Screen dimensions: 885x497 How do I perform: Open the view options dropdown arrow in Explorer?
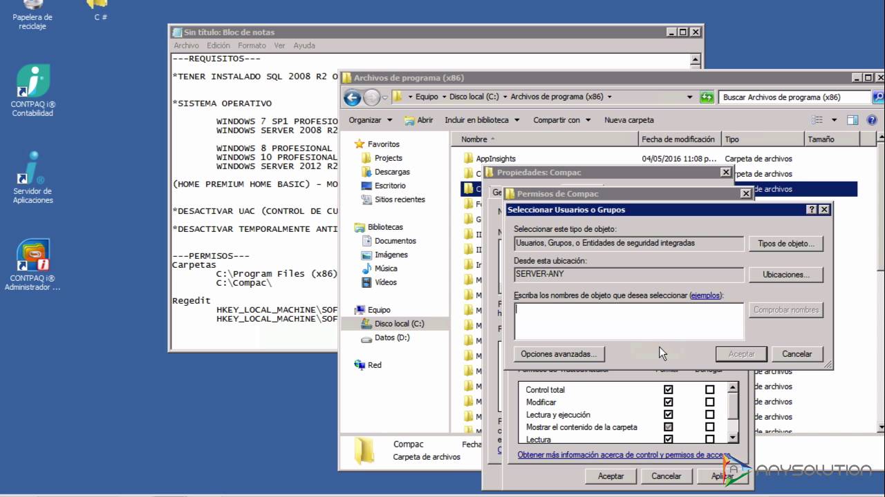click(834, 120)
